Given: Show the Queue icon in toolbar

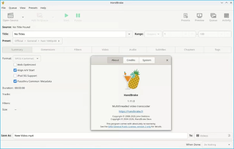Looking at the screenshot, I should pyautogui.click(x=213, y=15).
